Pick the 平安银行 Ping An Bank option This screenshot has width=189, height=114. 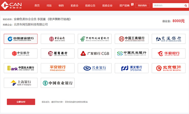[x=58, y=68]
